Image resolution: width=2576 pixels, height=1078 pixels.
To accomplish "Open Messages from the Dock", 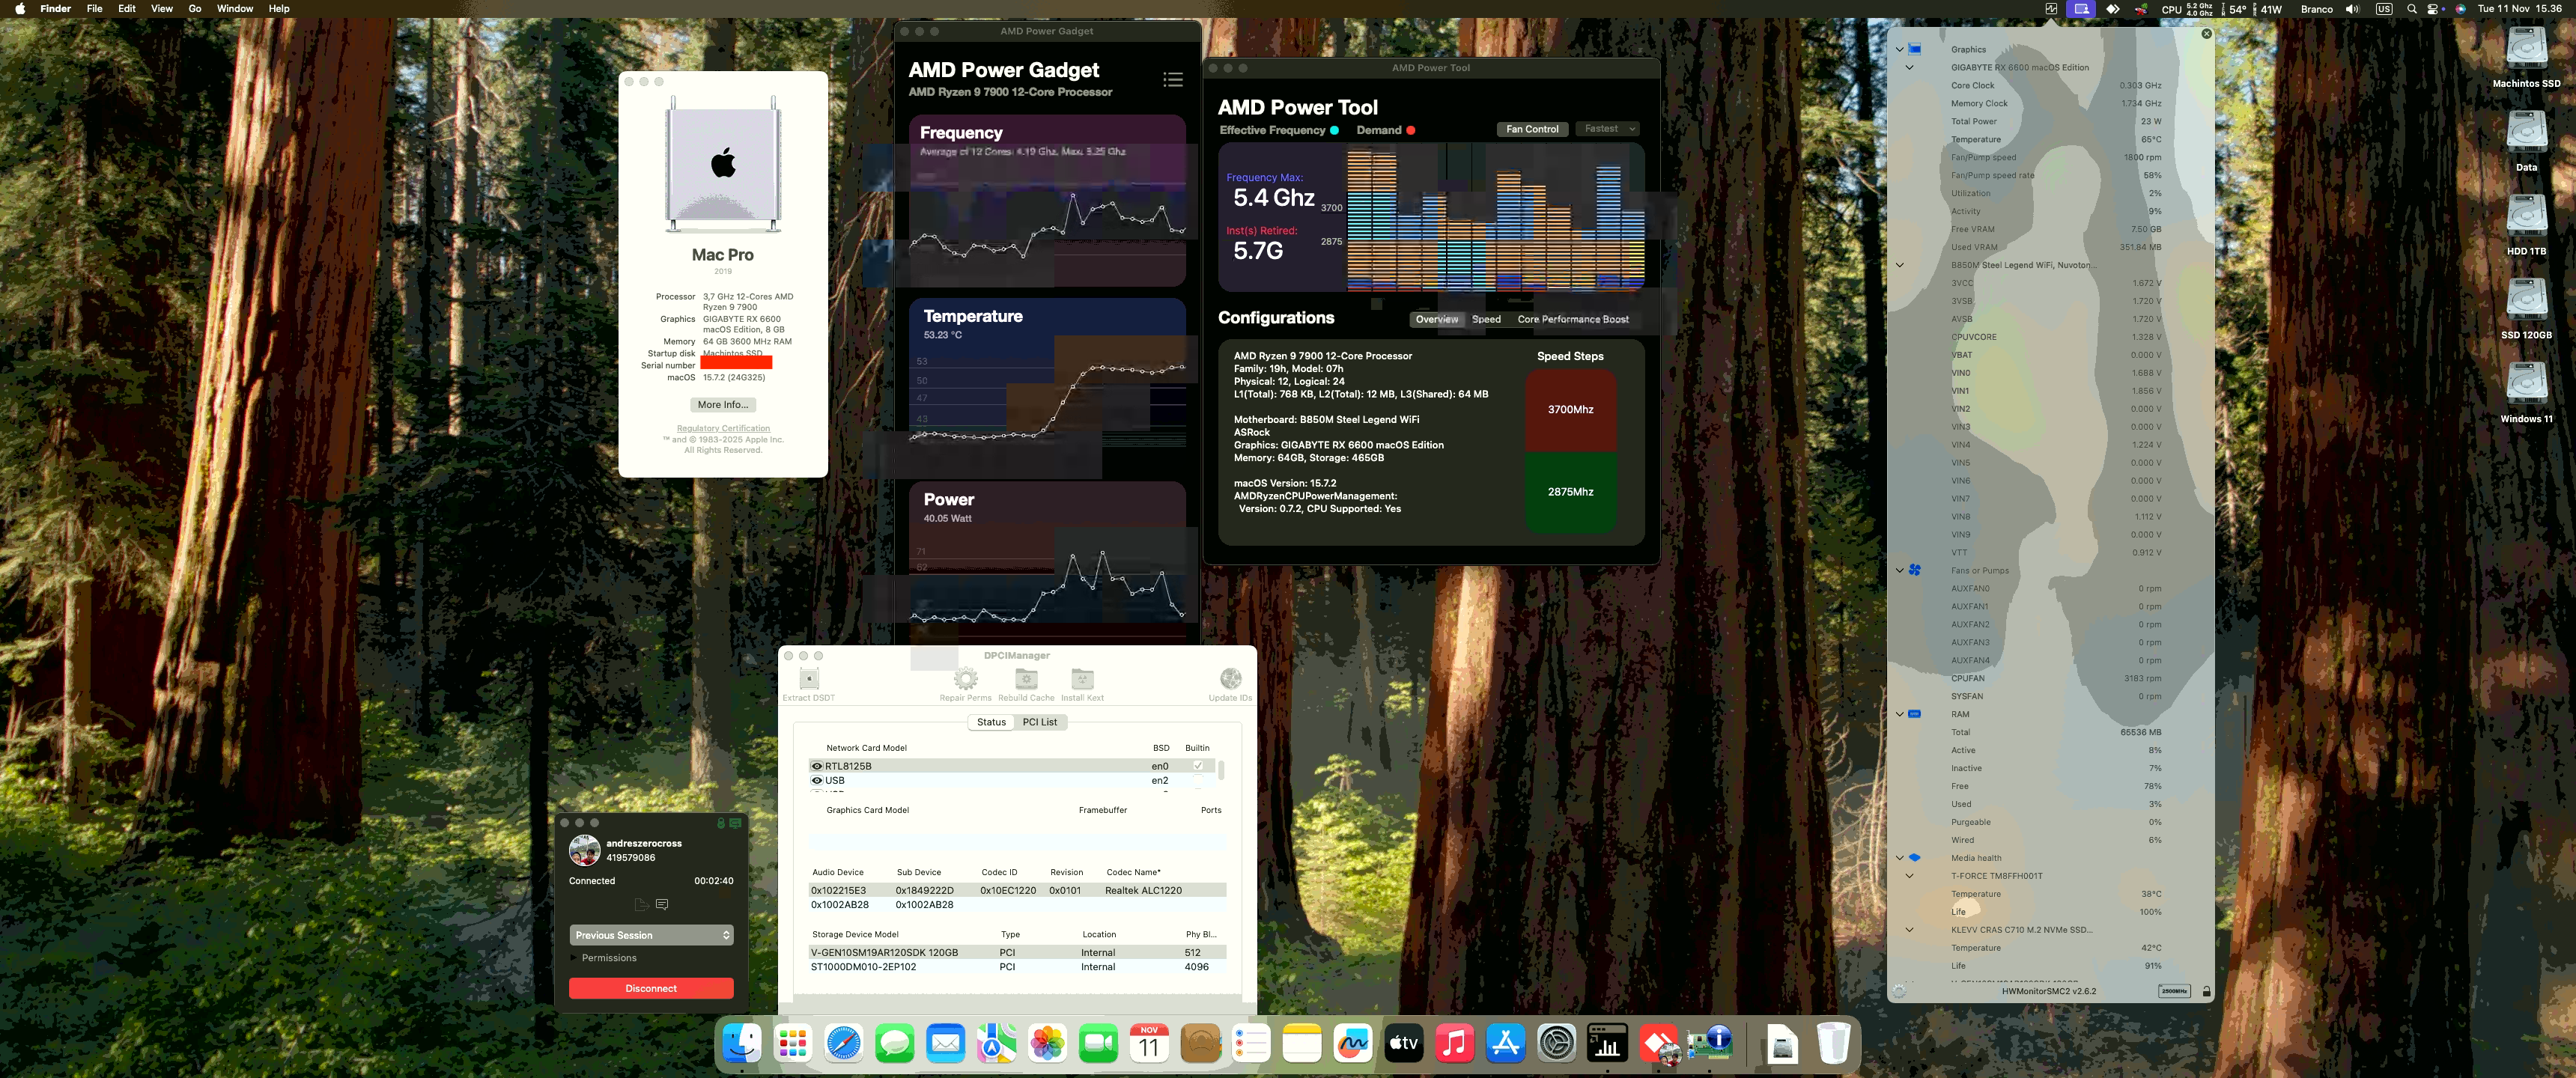I will [894, 1044].
